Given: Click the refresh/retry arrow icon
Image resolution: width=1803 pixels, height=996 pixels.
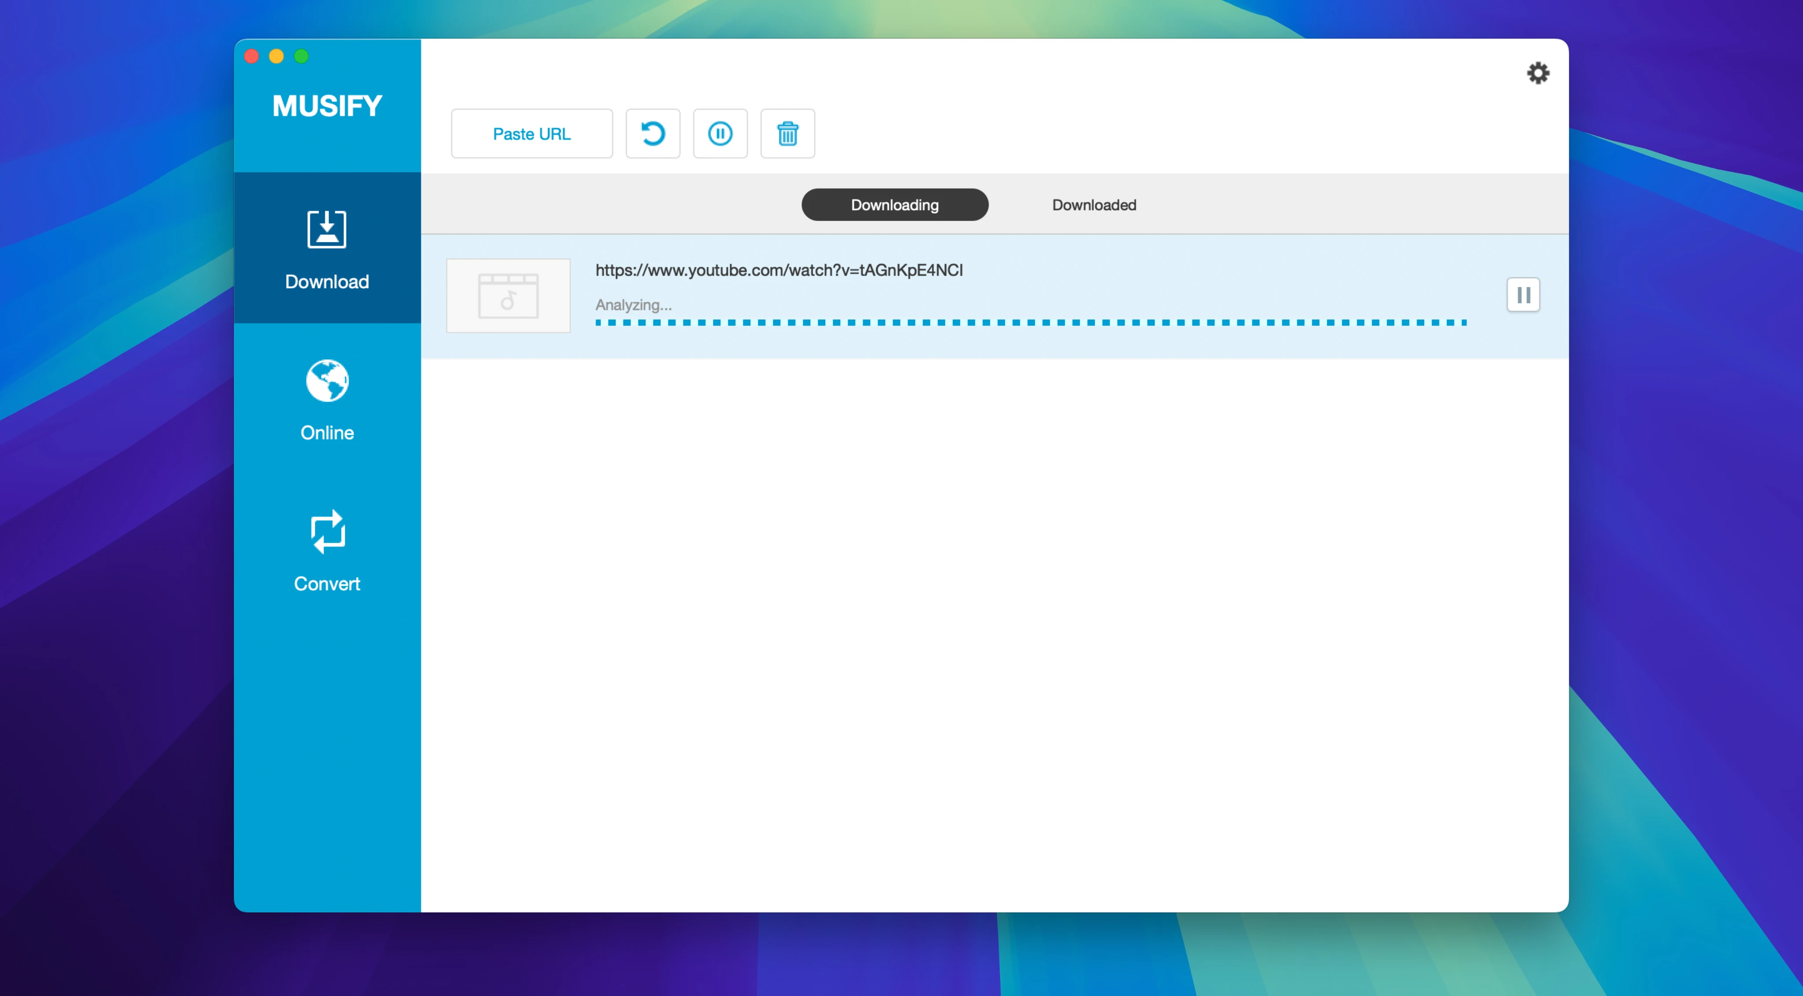Looking at the screenshot, I should tap(652, 134).
